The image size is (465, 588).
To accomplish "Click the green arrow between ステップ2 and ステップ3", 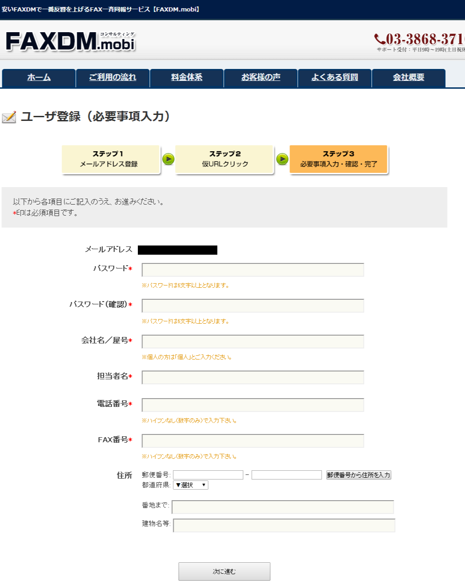I will click(282, 159).
